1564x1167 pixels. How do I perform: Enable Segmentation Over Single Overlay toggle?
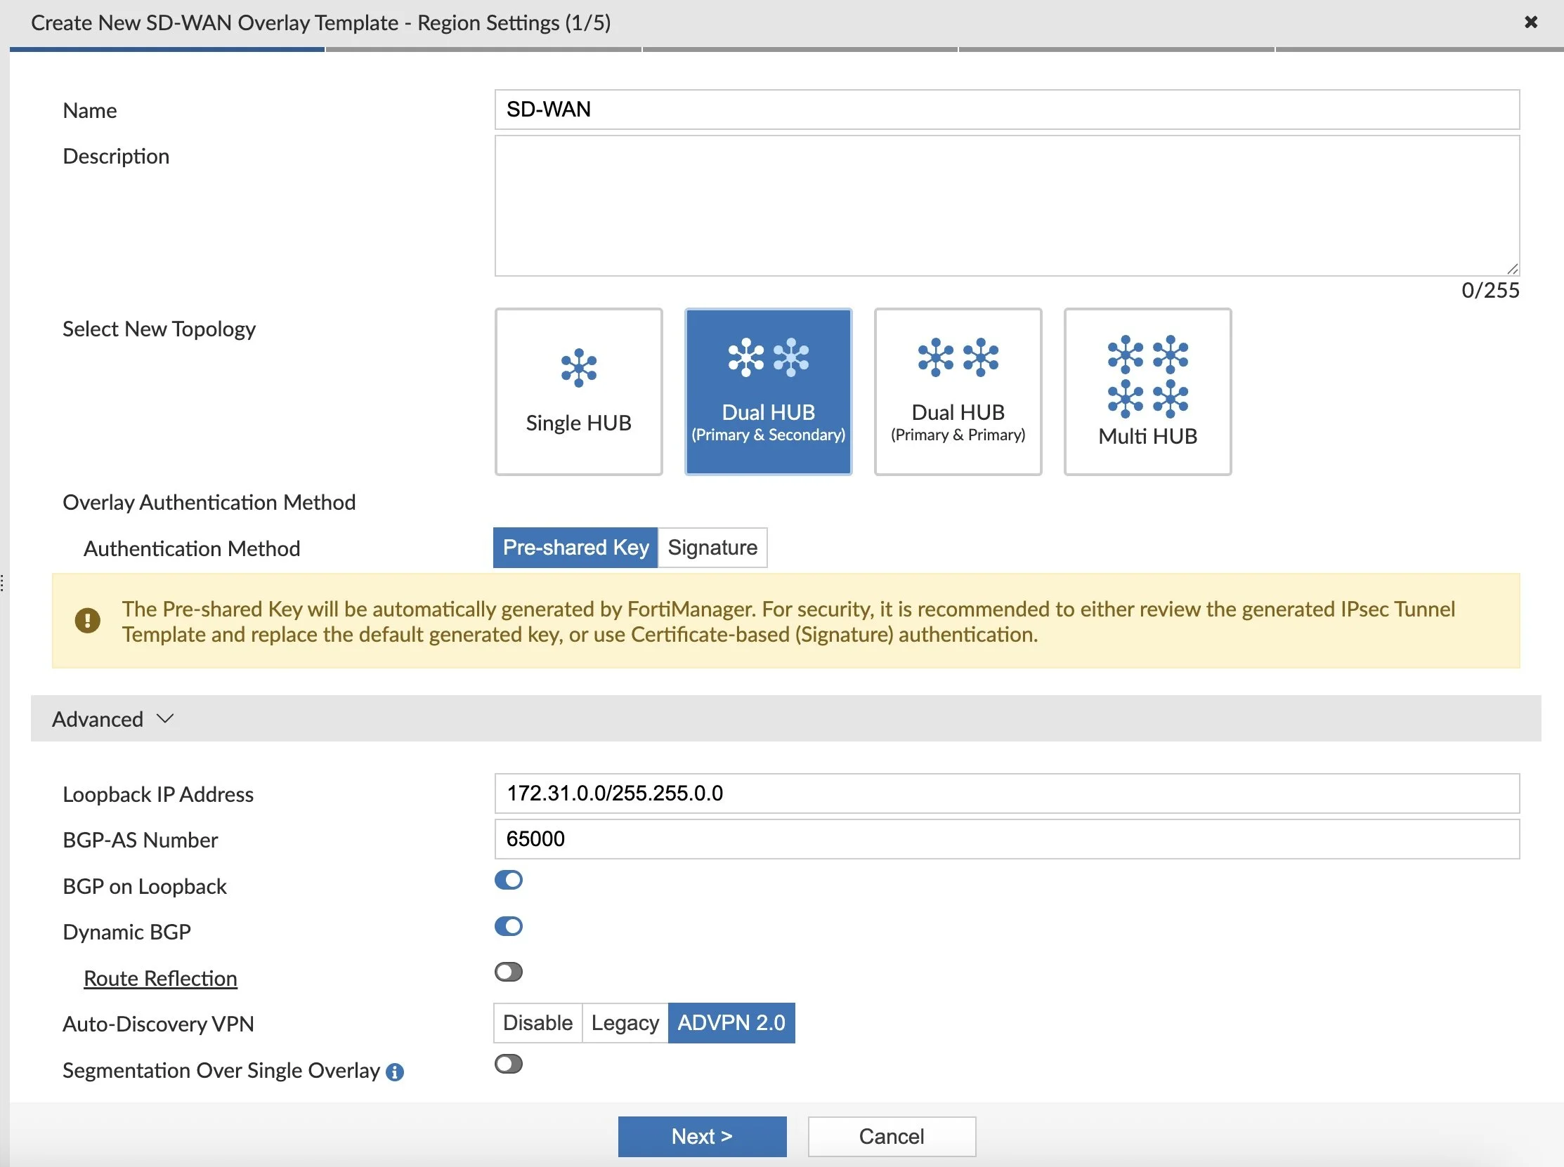pyautogui.click(x=508, y=1063)
